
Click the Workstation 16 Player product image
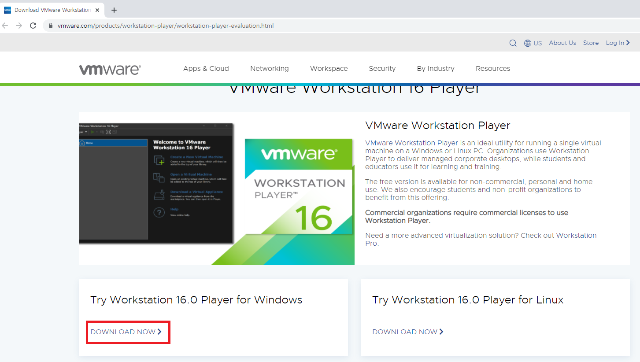[x=217, y=188]
